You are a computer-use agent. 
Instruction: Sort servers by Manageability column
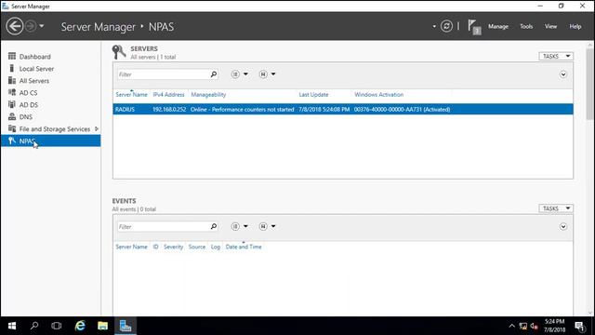pos(208,95)
